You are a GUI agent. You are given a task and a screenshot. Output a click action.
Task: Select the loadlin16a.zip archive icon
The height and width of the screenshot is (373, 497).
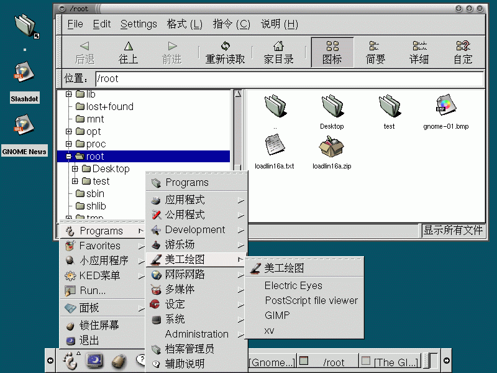point(331,146)
